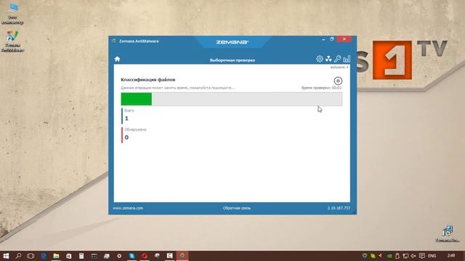Open the white C taskbar app

click(x=169, y=256)
